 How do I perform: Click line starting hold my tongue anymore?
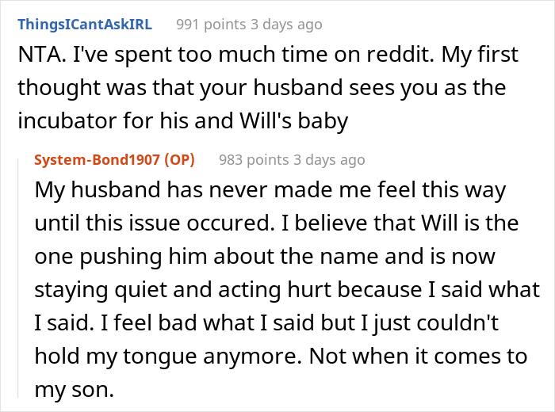tap(281, 356)
